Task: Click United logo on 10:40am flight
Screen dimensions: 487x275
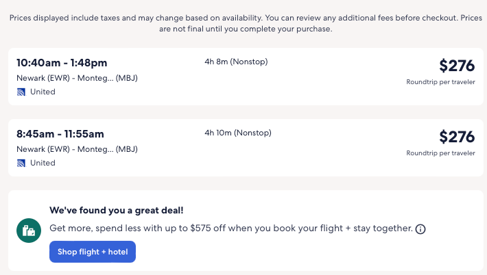Action: pyautogui.click(x=21, y=92)
